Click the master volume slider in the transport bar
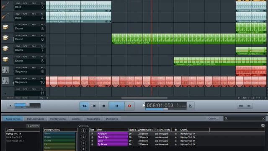Screen dimensions: 268x151 (28, 106)
